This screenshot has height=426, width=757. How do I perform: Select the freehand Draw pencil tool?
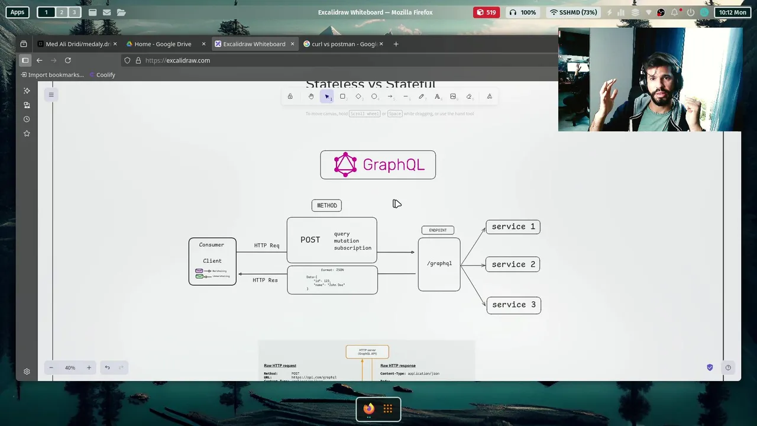click(x=421, y=96)
